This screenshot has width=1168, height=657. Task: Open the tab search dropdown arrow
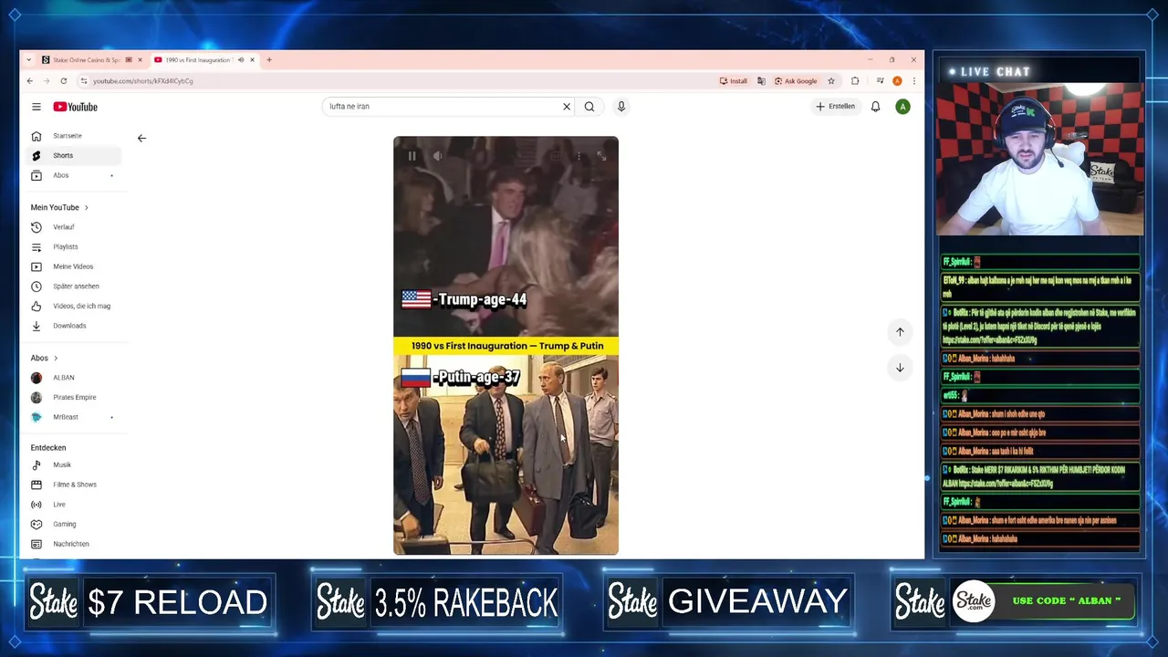point(28,60)
